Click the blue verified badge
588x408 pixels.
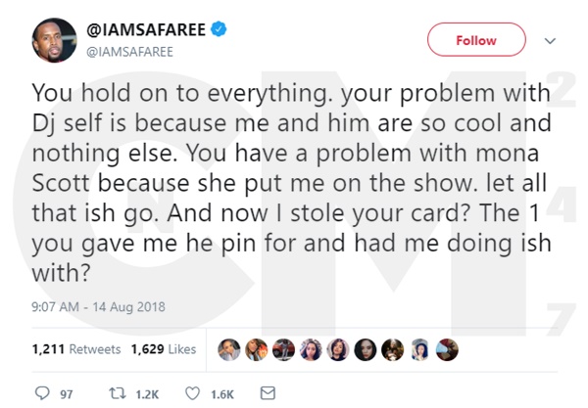[x=219, y=31]
